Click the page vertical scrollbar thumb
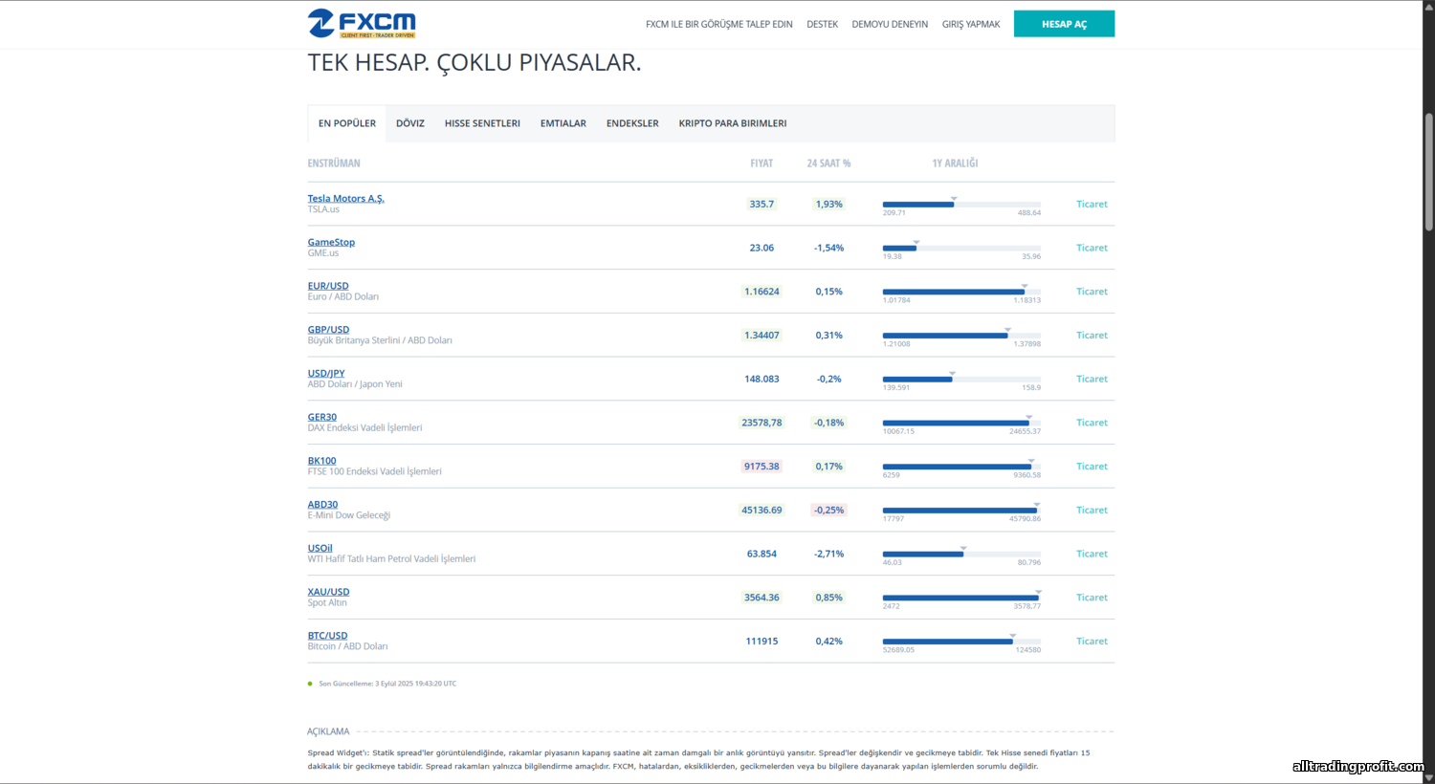Viewport: 1435px width, 784px height. point(1428,172)
